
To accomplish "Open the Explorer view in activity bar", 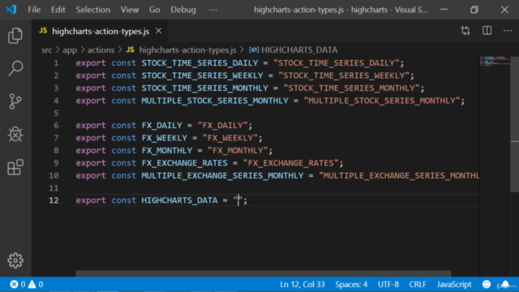I will coord(15,36).
